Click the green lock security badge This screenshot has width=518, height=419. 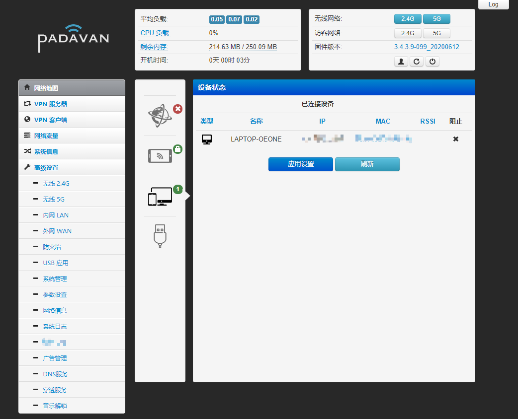tap(178, 149)
